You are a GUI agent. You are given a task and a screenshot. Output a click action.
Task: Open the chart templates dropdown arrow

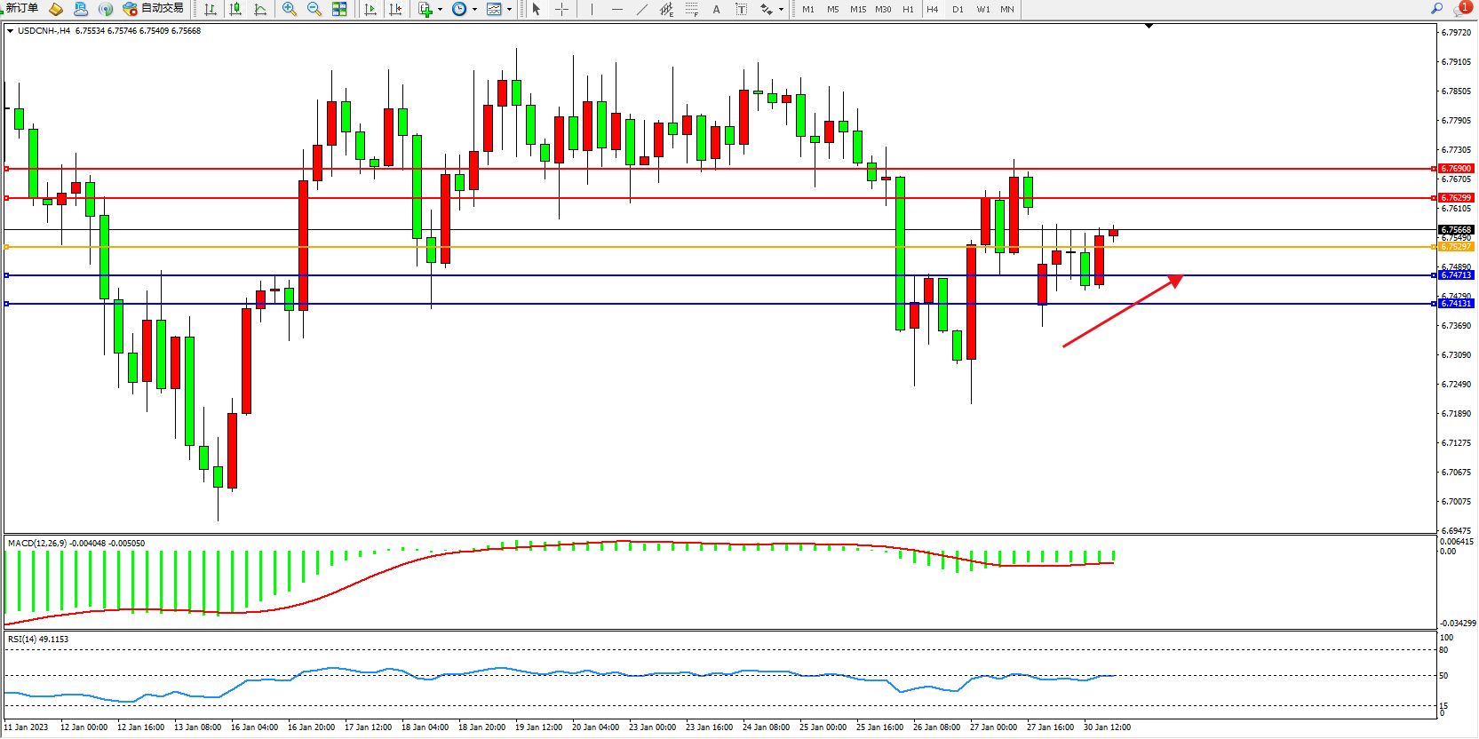point(509,10)
